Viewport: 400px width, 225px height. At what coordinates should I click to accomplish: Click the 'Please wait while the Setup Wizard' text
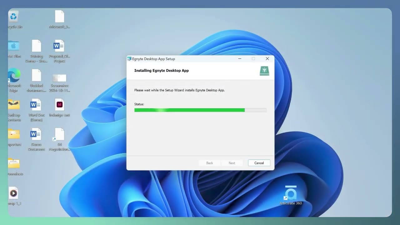(x=179, y=90)
